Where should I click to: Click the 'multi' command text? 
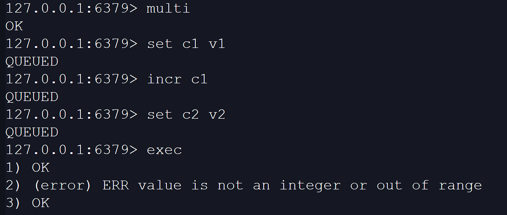click(168, 8)
